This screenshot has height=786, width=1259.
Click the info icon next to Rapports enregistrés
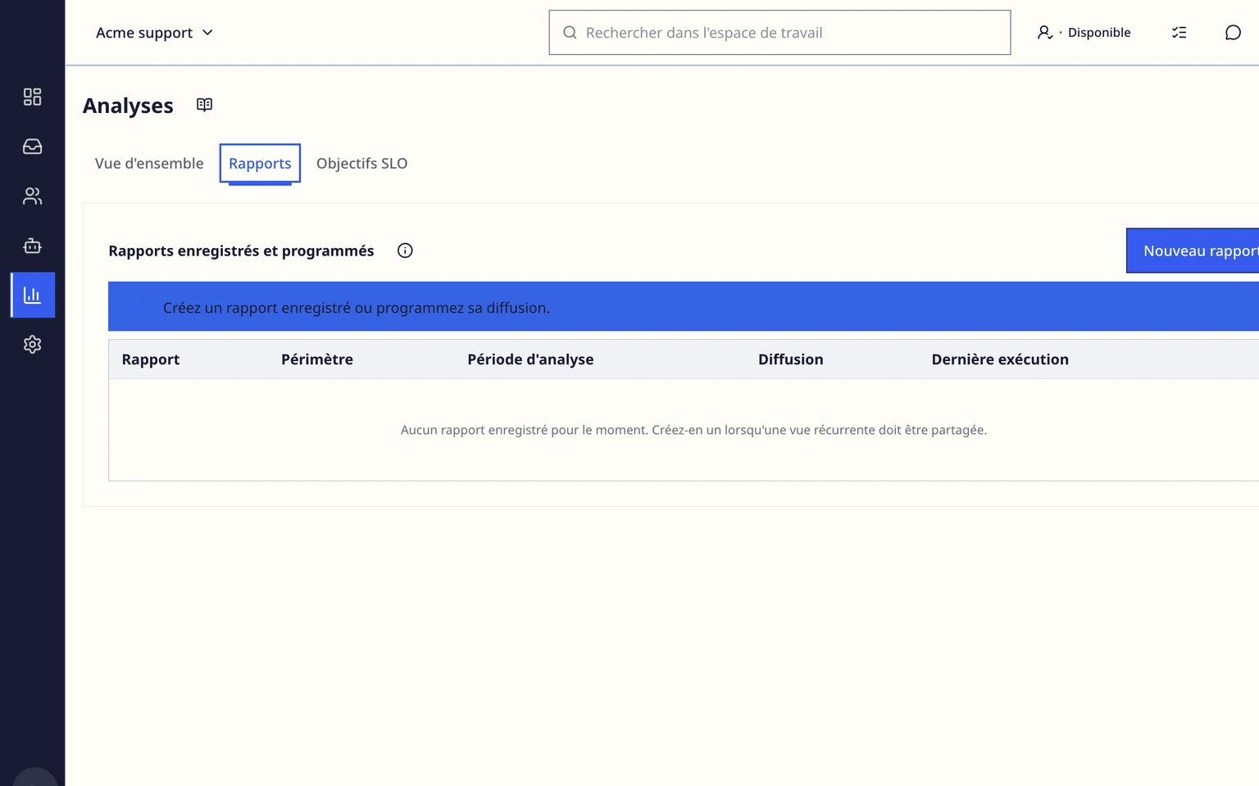point(405,251)
